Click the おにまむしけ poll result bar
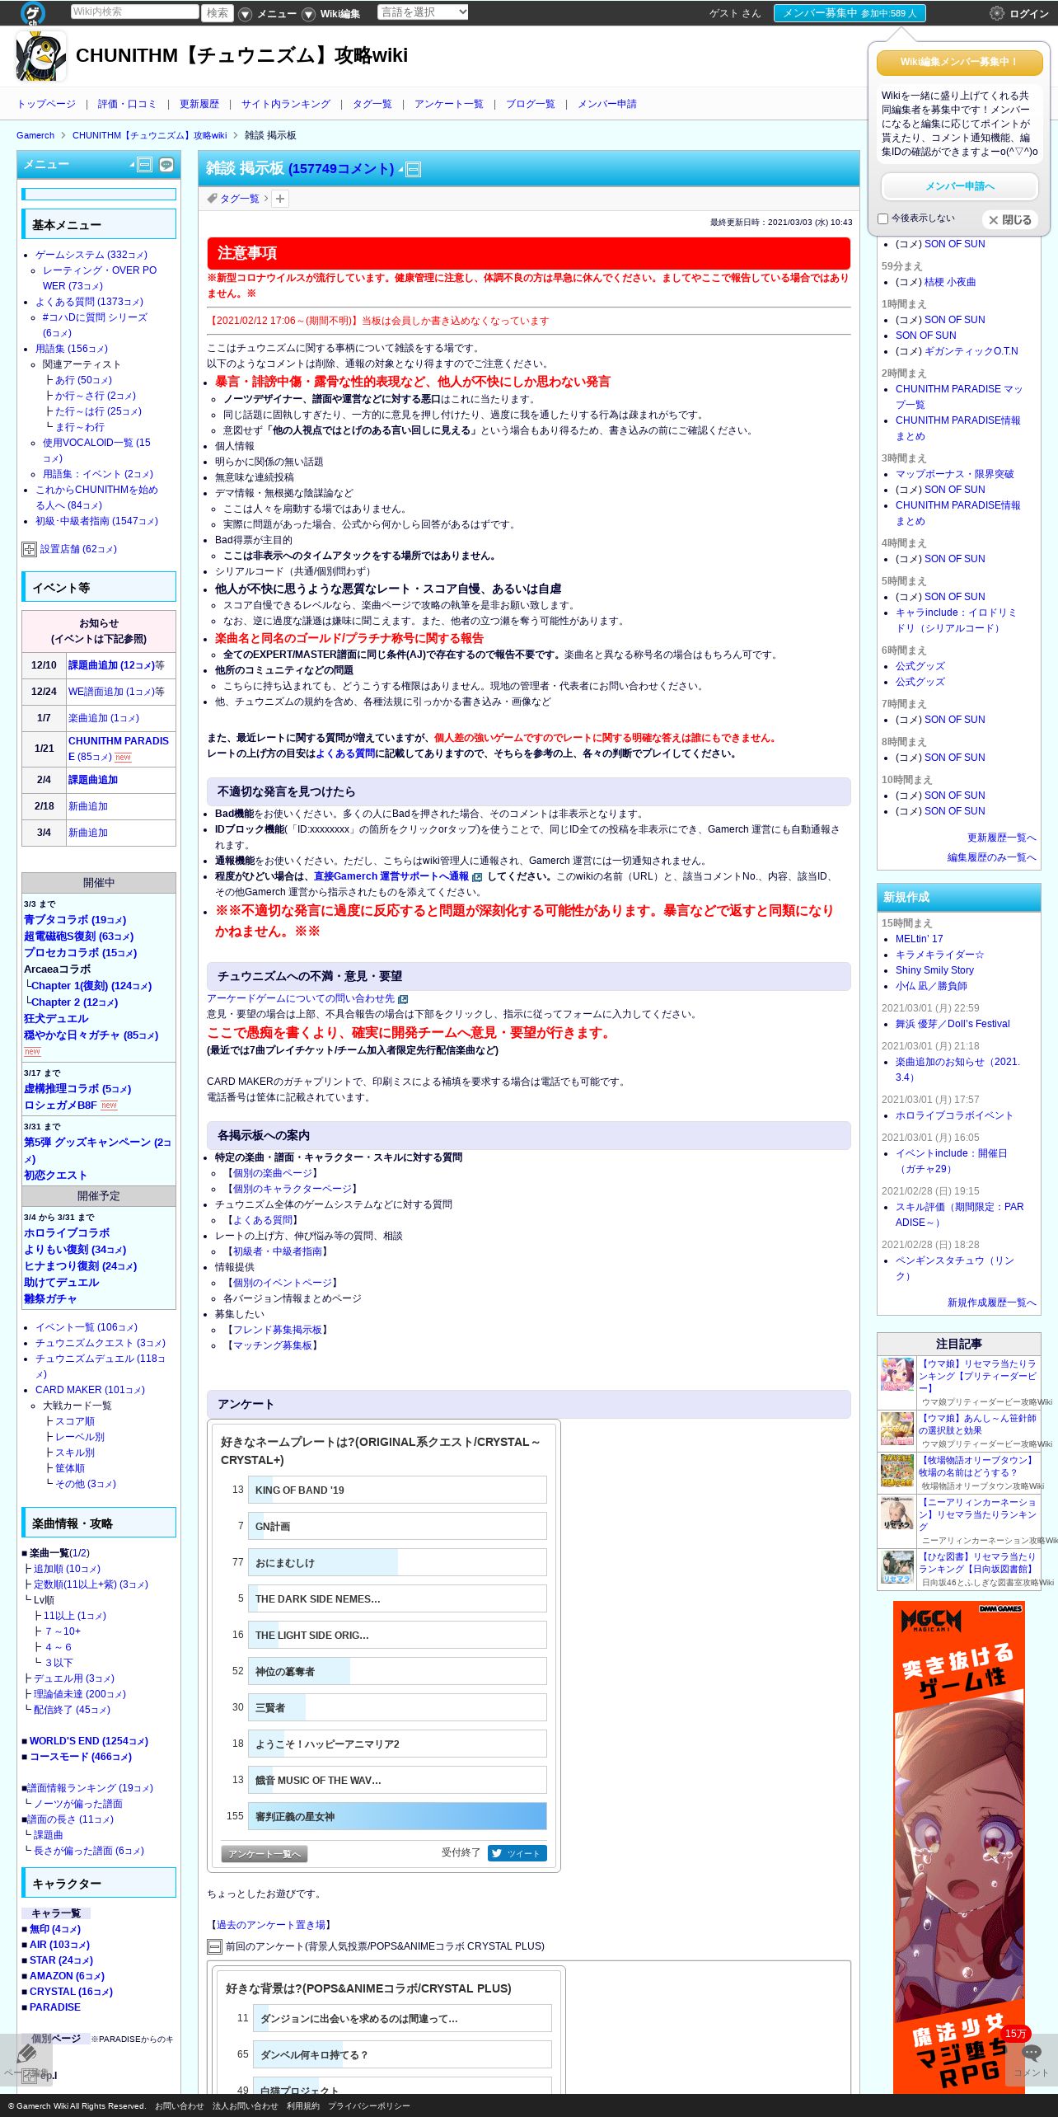The width and height of the screenshot is (1058, 2117). (x=397, y=1562)
